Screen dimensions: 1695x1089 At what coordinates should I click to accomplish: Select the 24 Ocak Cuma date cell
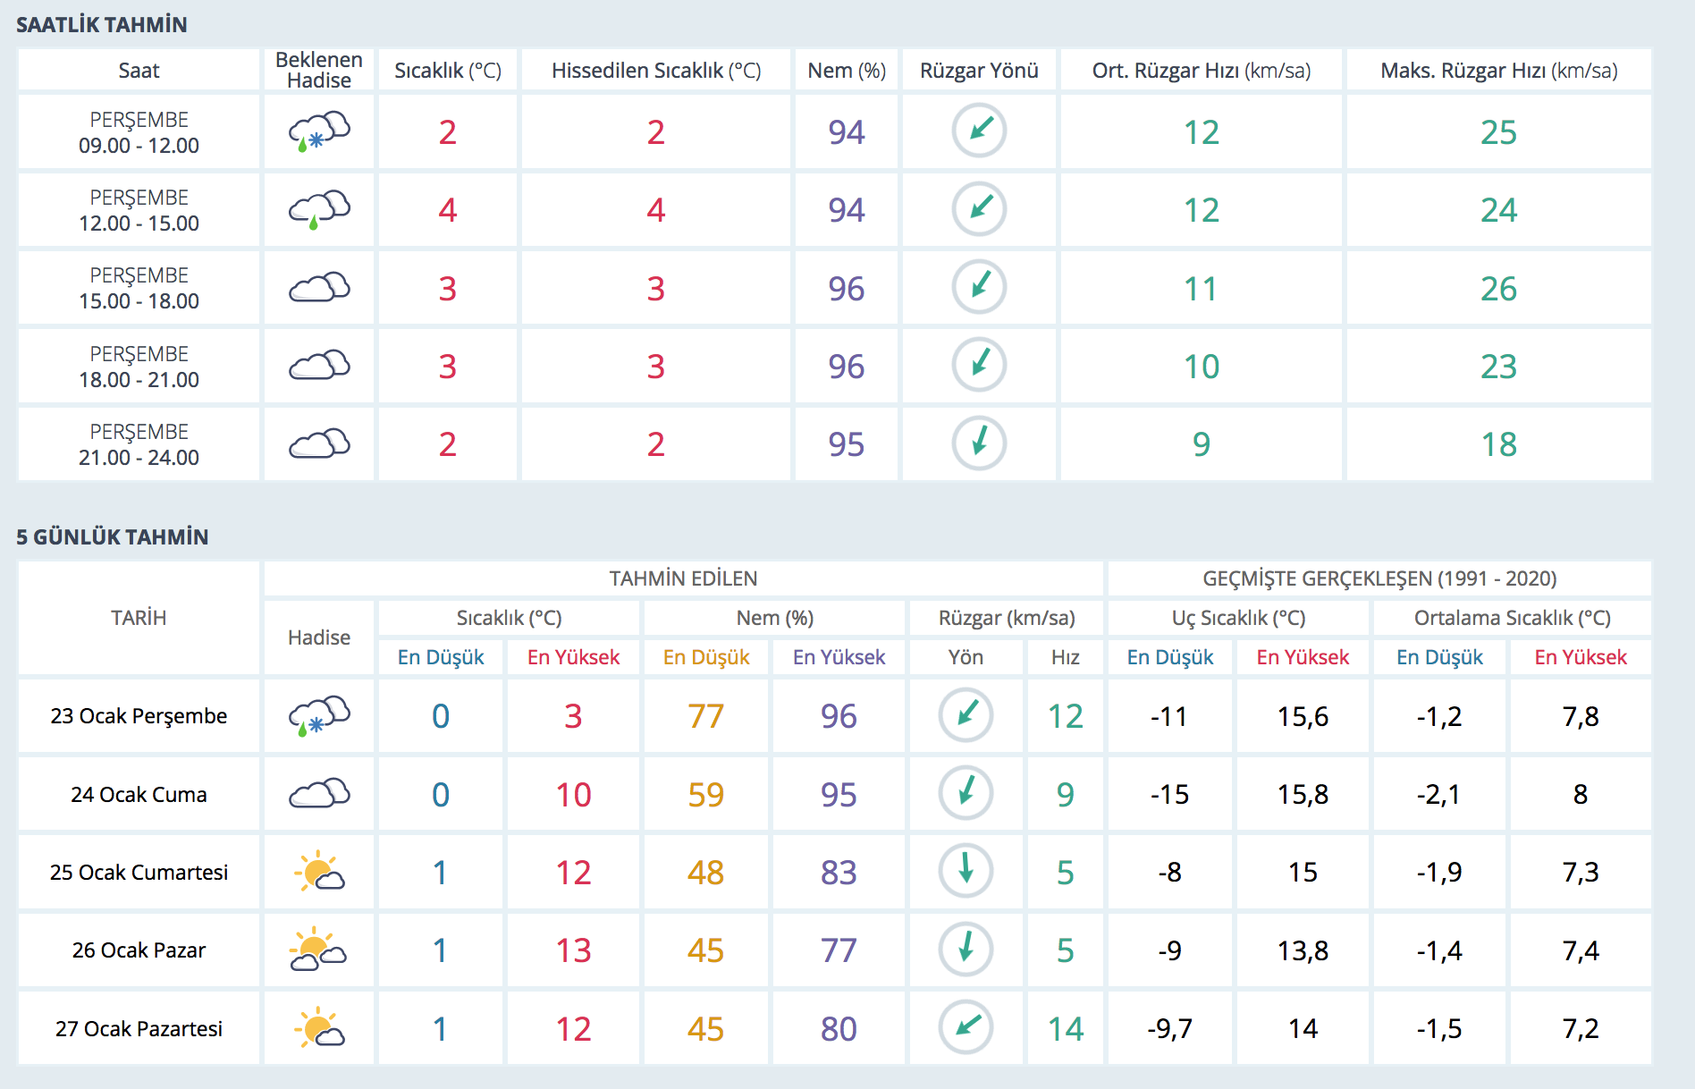tap(139, 794)
